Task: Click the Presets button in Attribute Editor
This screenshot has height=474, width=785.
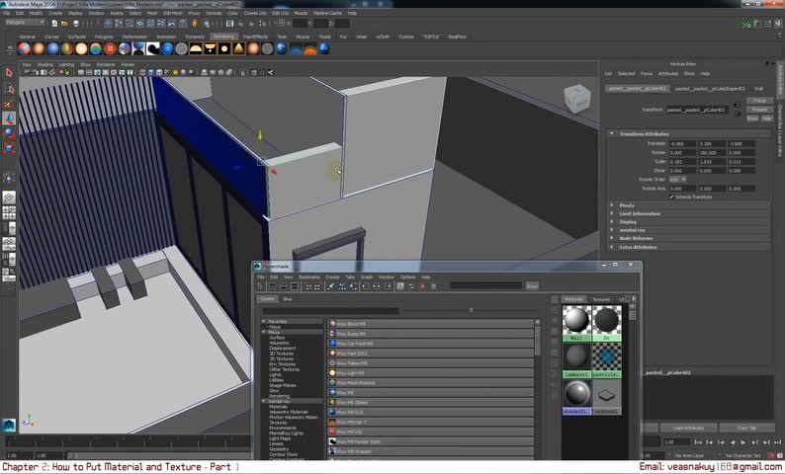Action: tap(759, 110)
